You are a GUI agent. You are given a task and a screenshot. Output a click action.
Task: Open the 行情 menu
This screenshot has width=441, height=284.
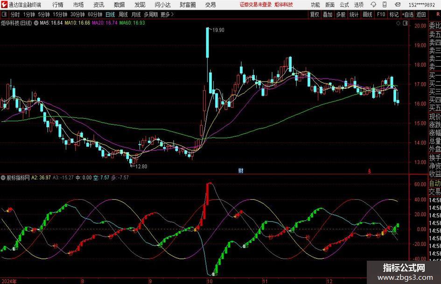58,5
